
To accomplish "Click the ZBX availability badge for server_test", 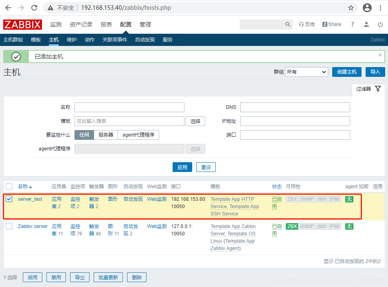I will [x=292, y=199].
